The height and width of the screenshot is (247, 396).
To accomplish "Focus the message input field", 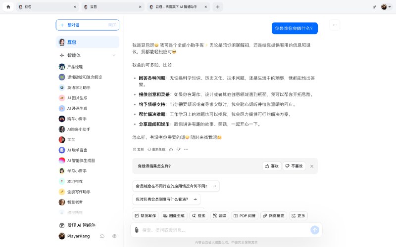I will click(x=225, y=230).
